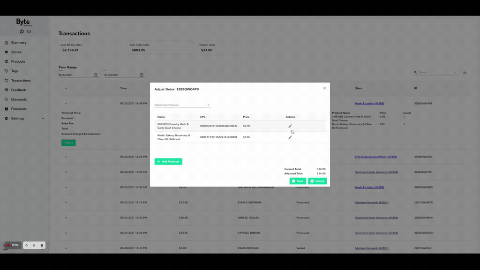Save the order adjustment
Image resolution: width=480 pixels, height=270 pixels.
tap(298, 181)
